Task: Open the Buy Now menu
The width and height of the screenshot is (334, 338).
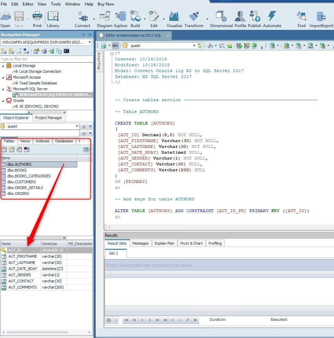Action: (x=106, y=4)
